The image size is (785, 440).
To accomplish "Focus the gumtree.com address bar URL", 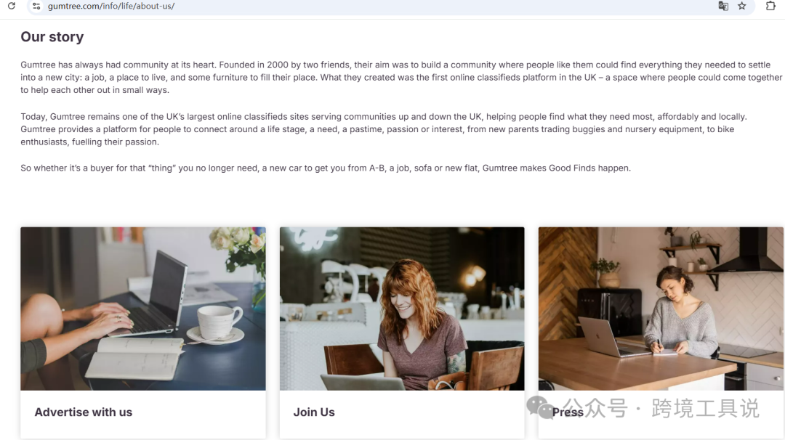I will pyautogui.click(x=111, y=6).
